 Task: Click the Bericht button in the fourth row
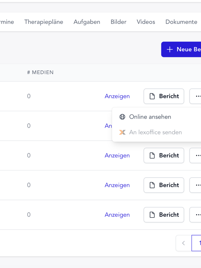click(x=164, y=185)
